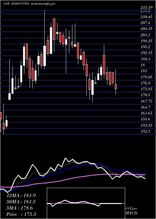Pick the 155.55 price axis label
Screen dimensions: 156x219
pos(146,125)
